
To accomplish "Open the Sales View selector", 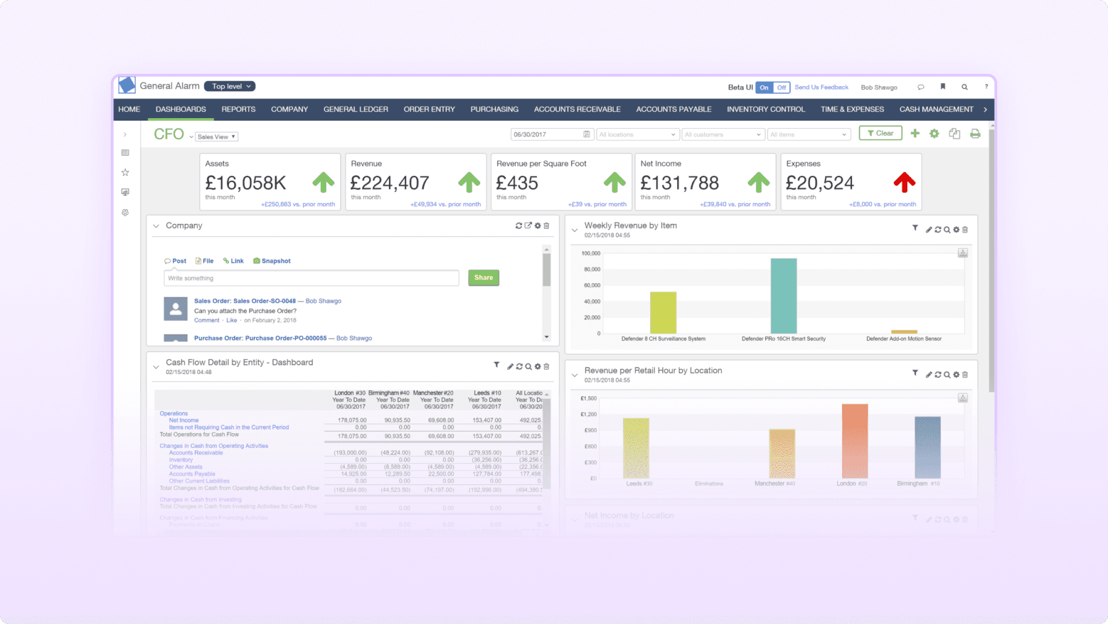I will click(x=217, y=137).
